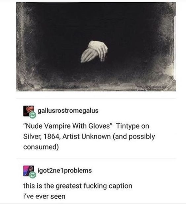
Task: Click the word "consumed)" in caption
Action: tap(41, 147)
